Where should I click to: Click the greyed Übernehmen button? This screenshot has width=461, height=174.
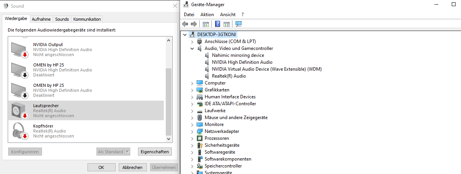(164, 167)
